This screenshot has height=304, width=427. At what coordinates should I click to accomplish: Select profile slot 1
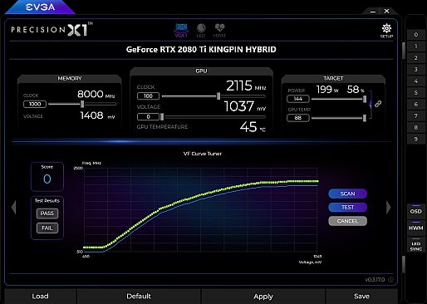(416, 47)
